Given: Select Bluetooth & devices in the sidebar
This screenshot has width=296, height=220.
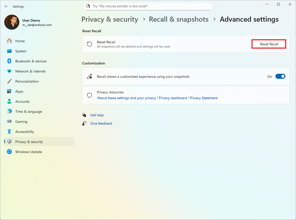Looking at the screenshot, I should 31,61.
